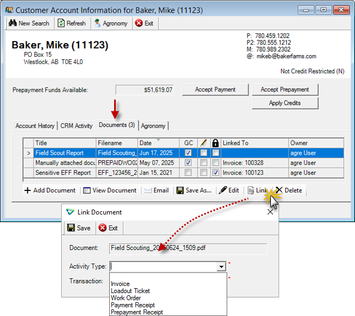The height and width of the screenshot is (316, 355).
Task: Click the Document filename field
Action: click(188, 248)
